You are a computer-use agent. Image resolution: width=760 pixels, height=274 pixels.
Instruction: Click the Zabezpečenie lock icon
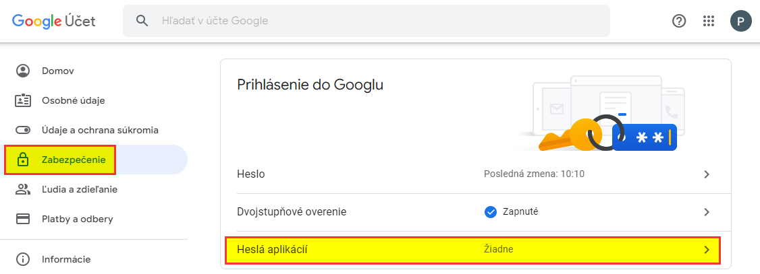click(x=23, y=159)
